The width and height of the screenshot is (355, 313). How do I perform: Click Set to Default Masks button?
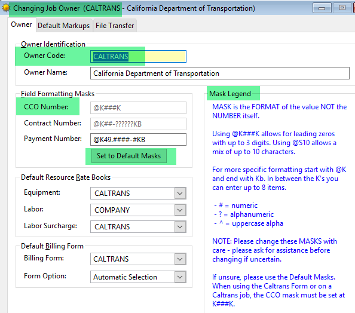[x=129, y=156]
